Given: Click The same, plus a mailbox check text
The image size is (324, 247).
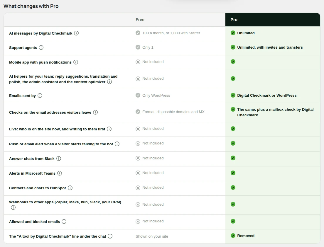Looking at the screenshot, I should (x=275, y=112).
